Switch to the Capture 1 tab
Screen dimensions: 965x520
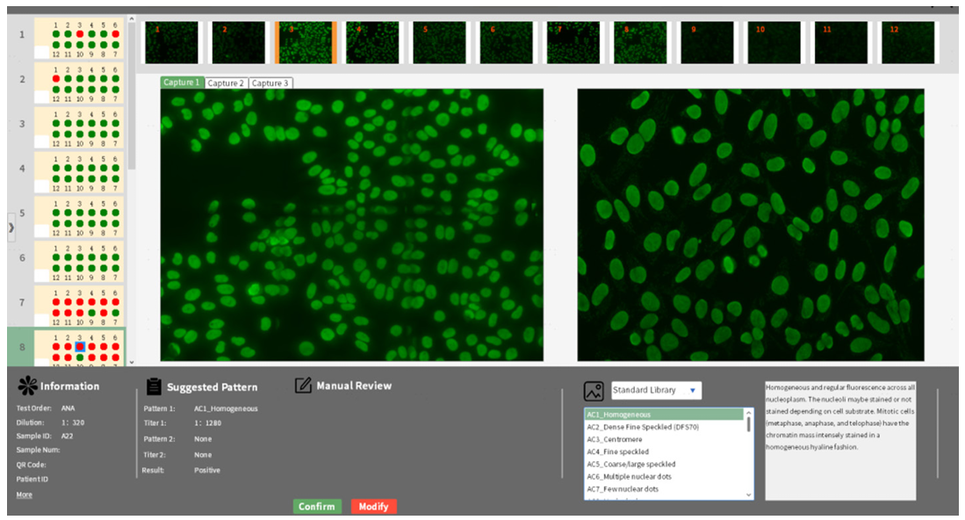(182, 83)
